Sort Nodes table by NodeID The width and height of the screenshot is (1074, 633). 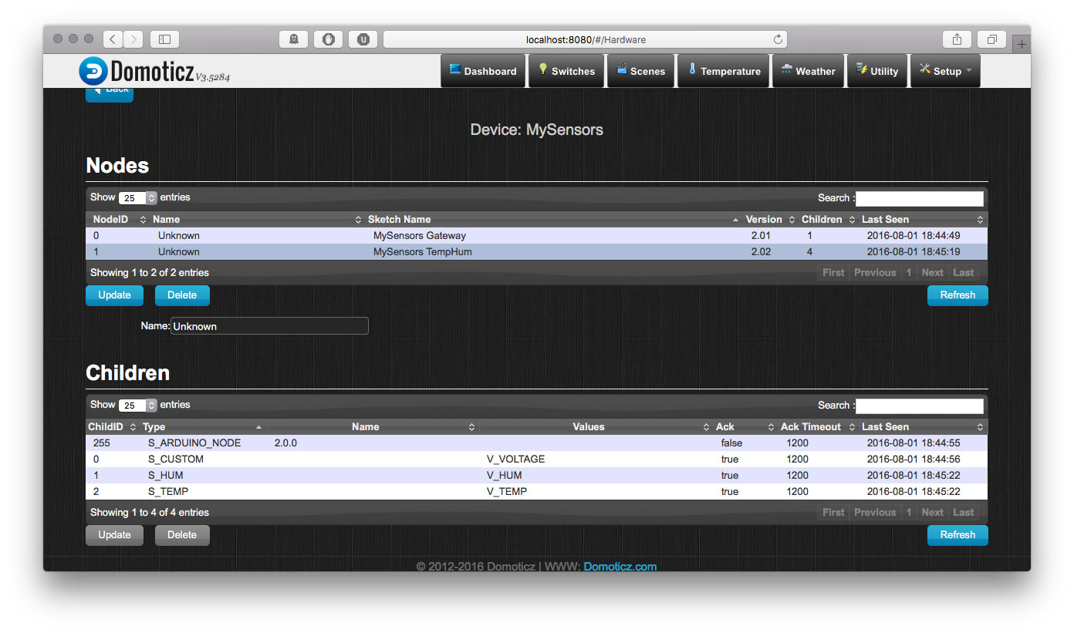[117, 220]
